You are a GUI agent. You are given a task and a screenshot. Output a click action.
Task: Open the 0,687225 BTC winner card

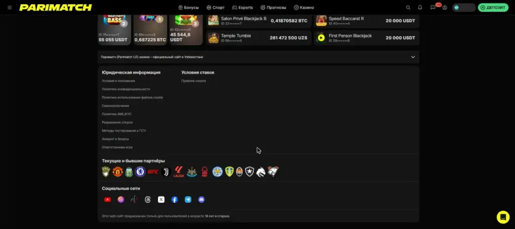(x=150, y=30)
